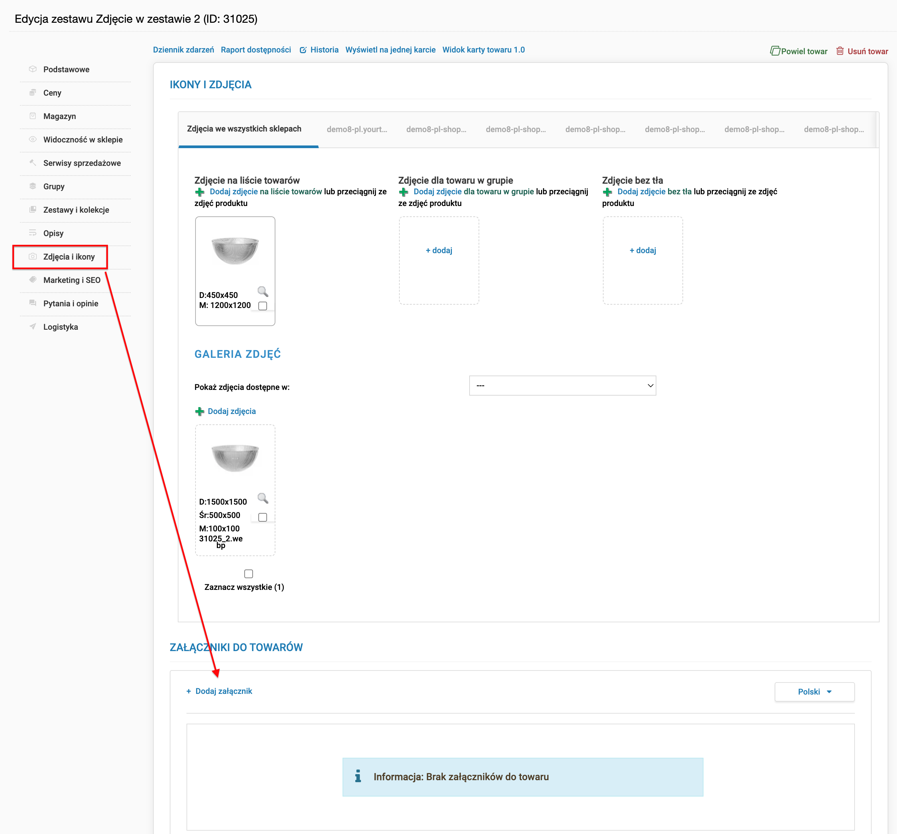Viewport: 897px width, 834px height.
Task: Open Podstawowe section
Action: [x=66, y=70]
